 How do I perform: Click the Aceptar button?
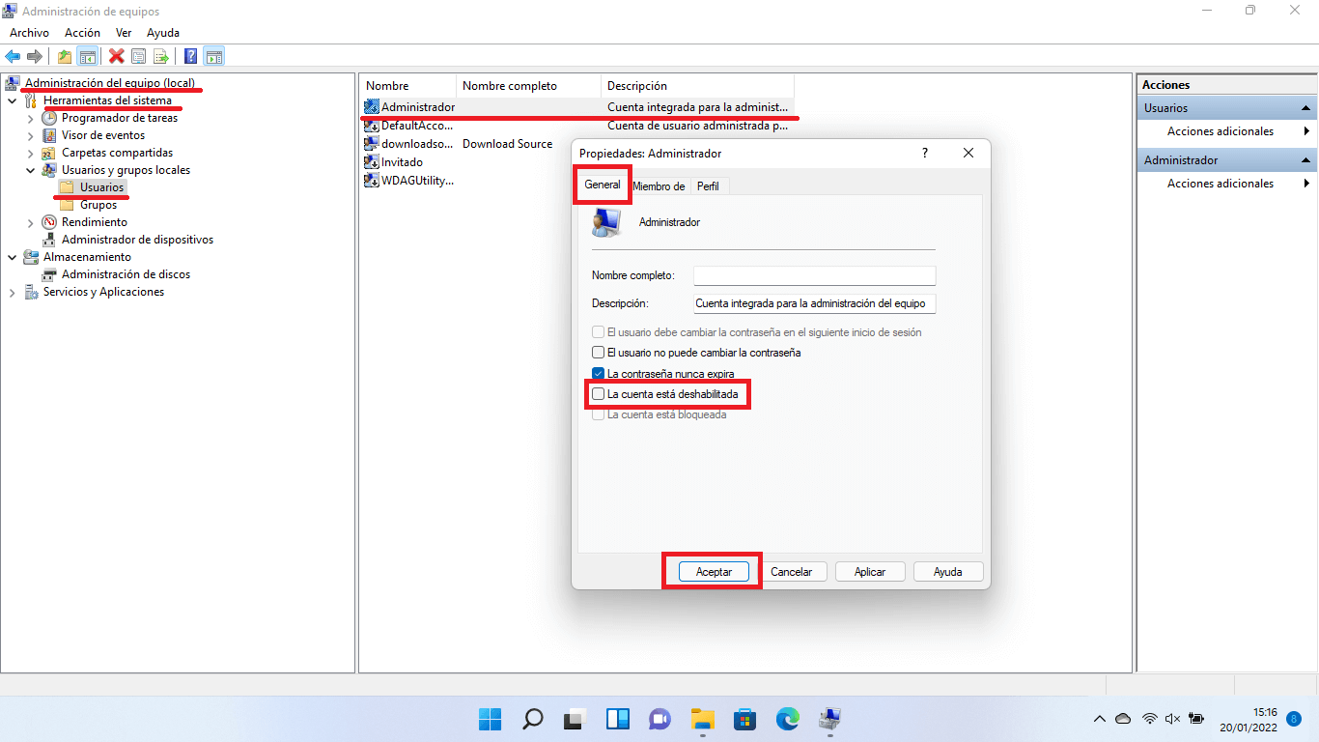tap(712, 571)
